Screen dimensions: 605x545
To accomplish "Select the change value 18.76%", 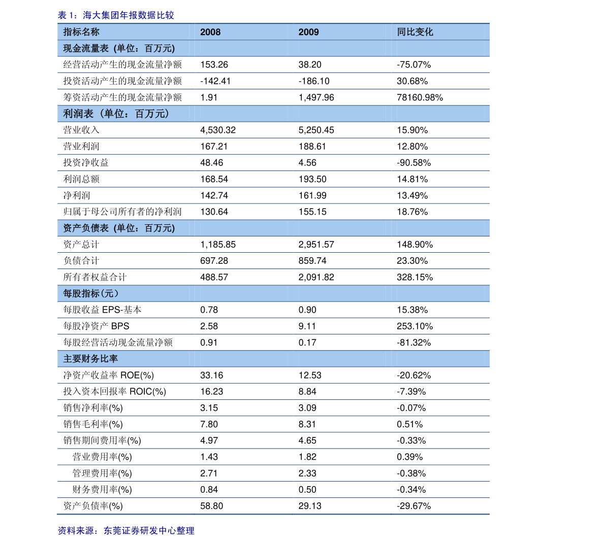I will click(412, 212).
